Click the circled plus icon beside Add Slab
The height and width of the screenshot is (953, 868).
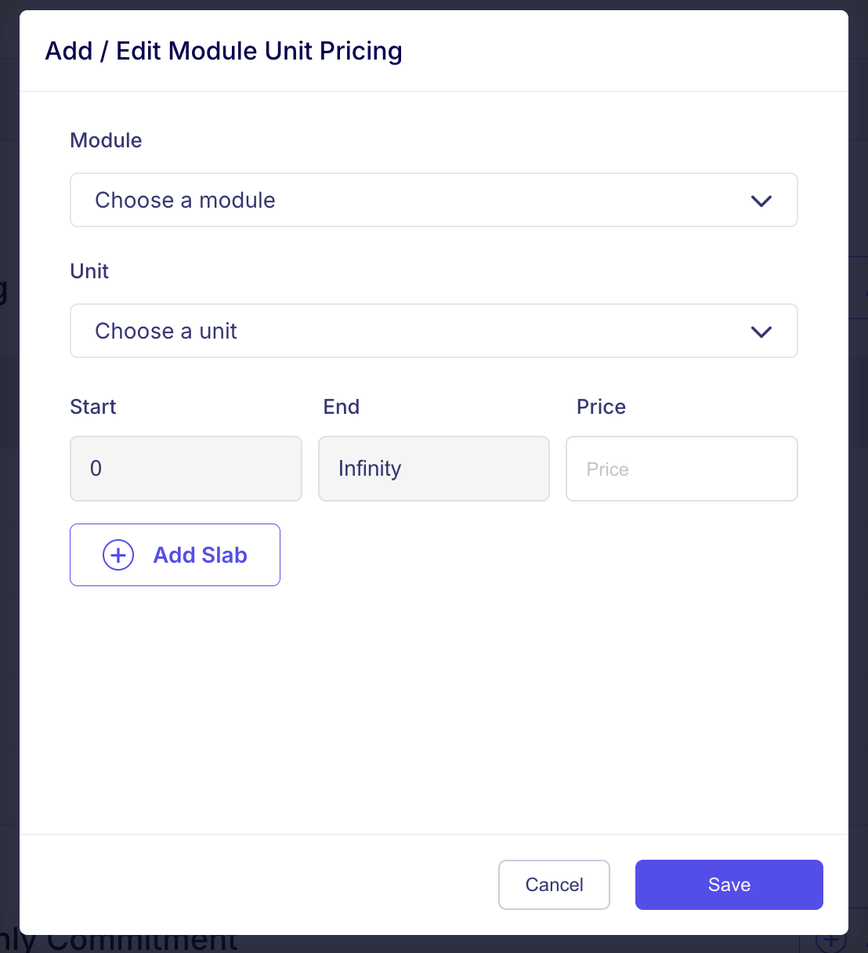click(118, 555)
